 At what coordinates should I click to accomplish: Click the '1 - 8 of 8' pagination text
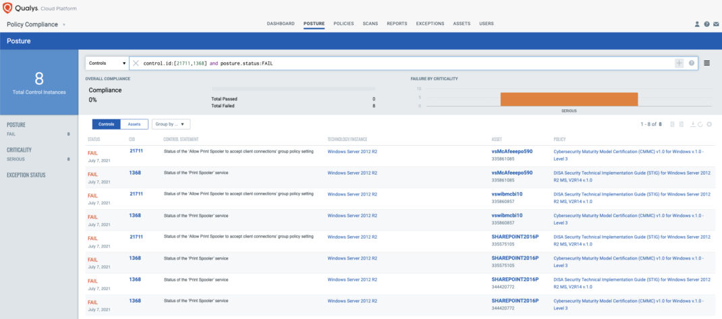pos(651,124)
